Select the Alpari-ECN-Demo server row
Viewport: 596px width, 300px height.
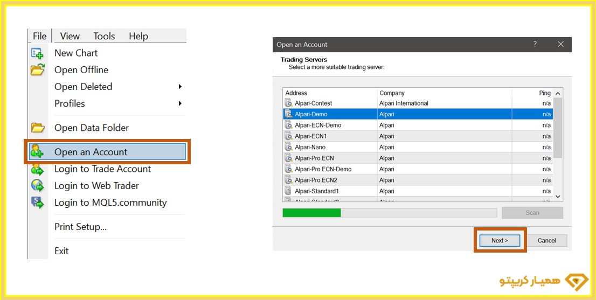click(x=418, y=125)
